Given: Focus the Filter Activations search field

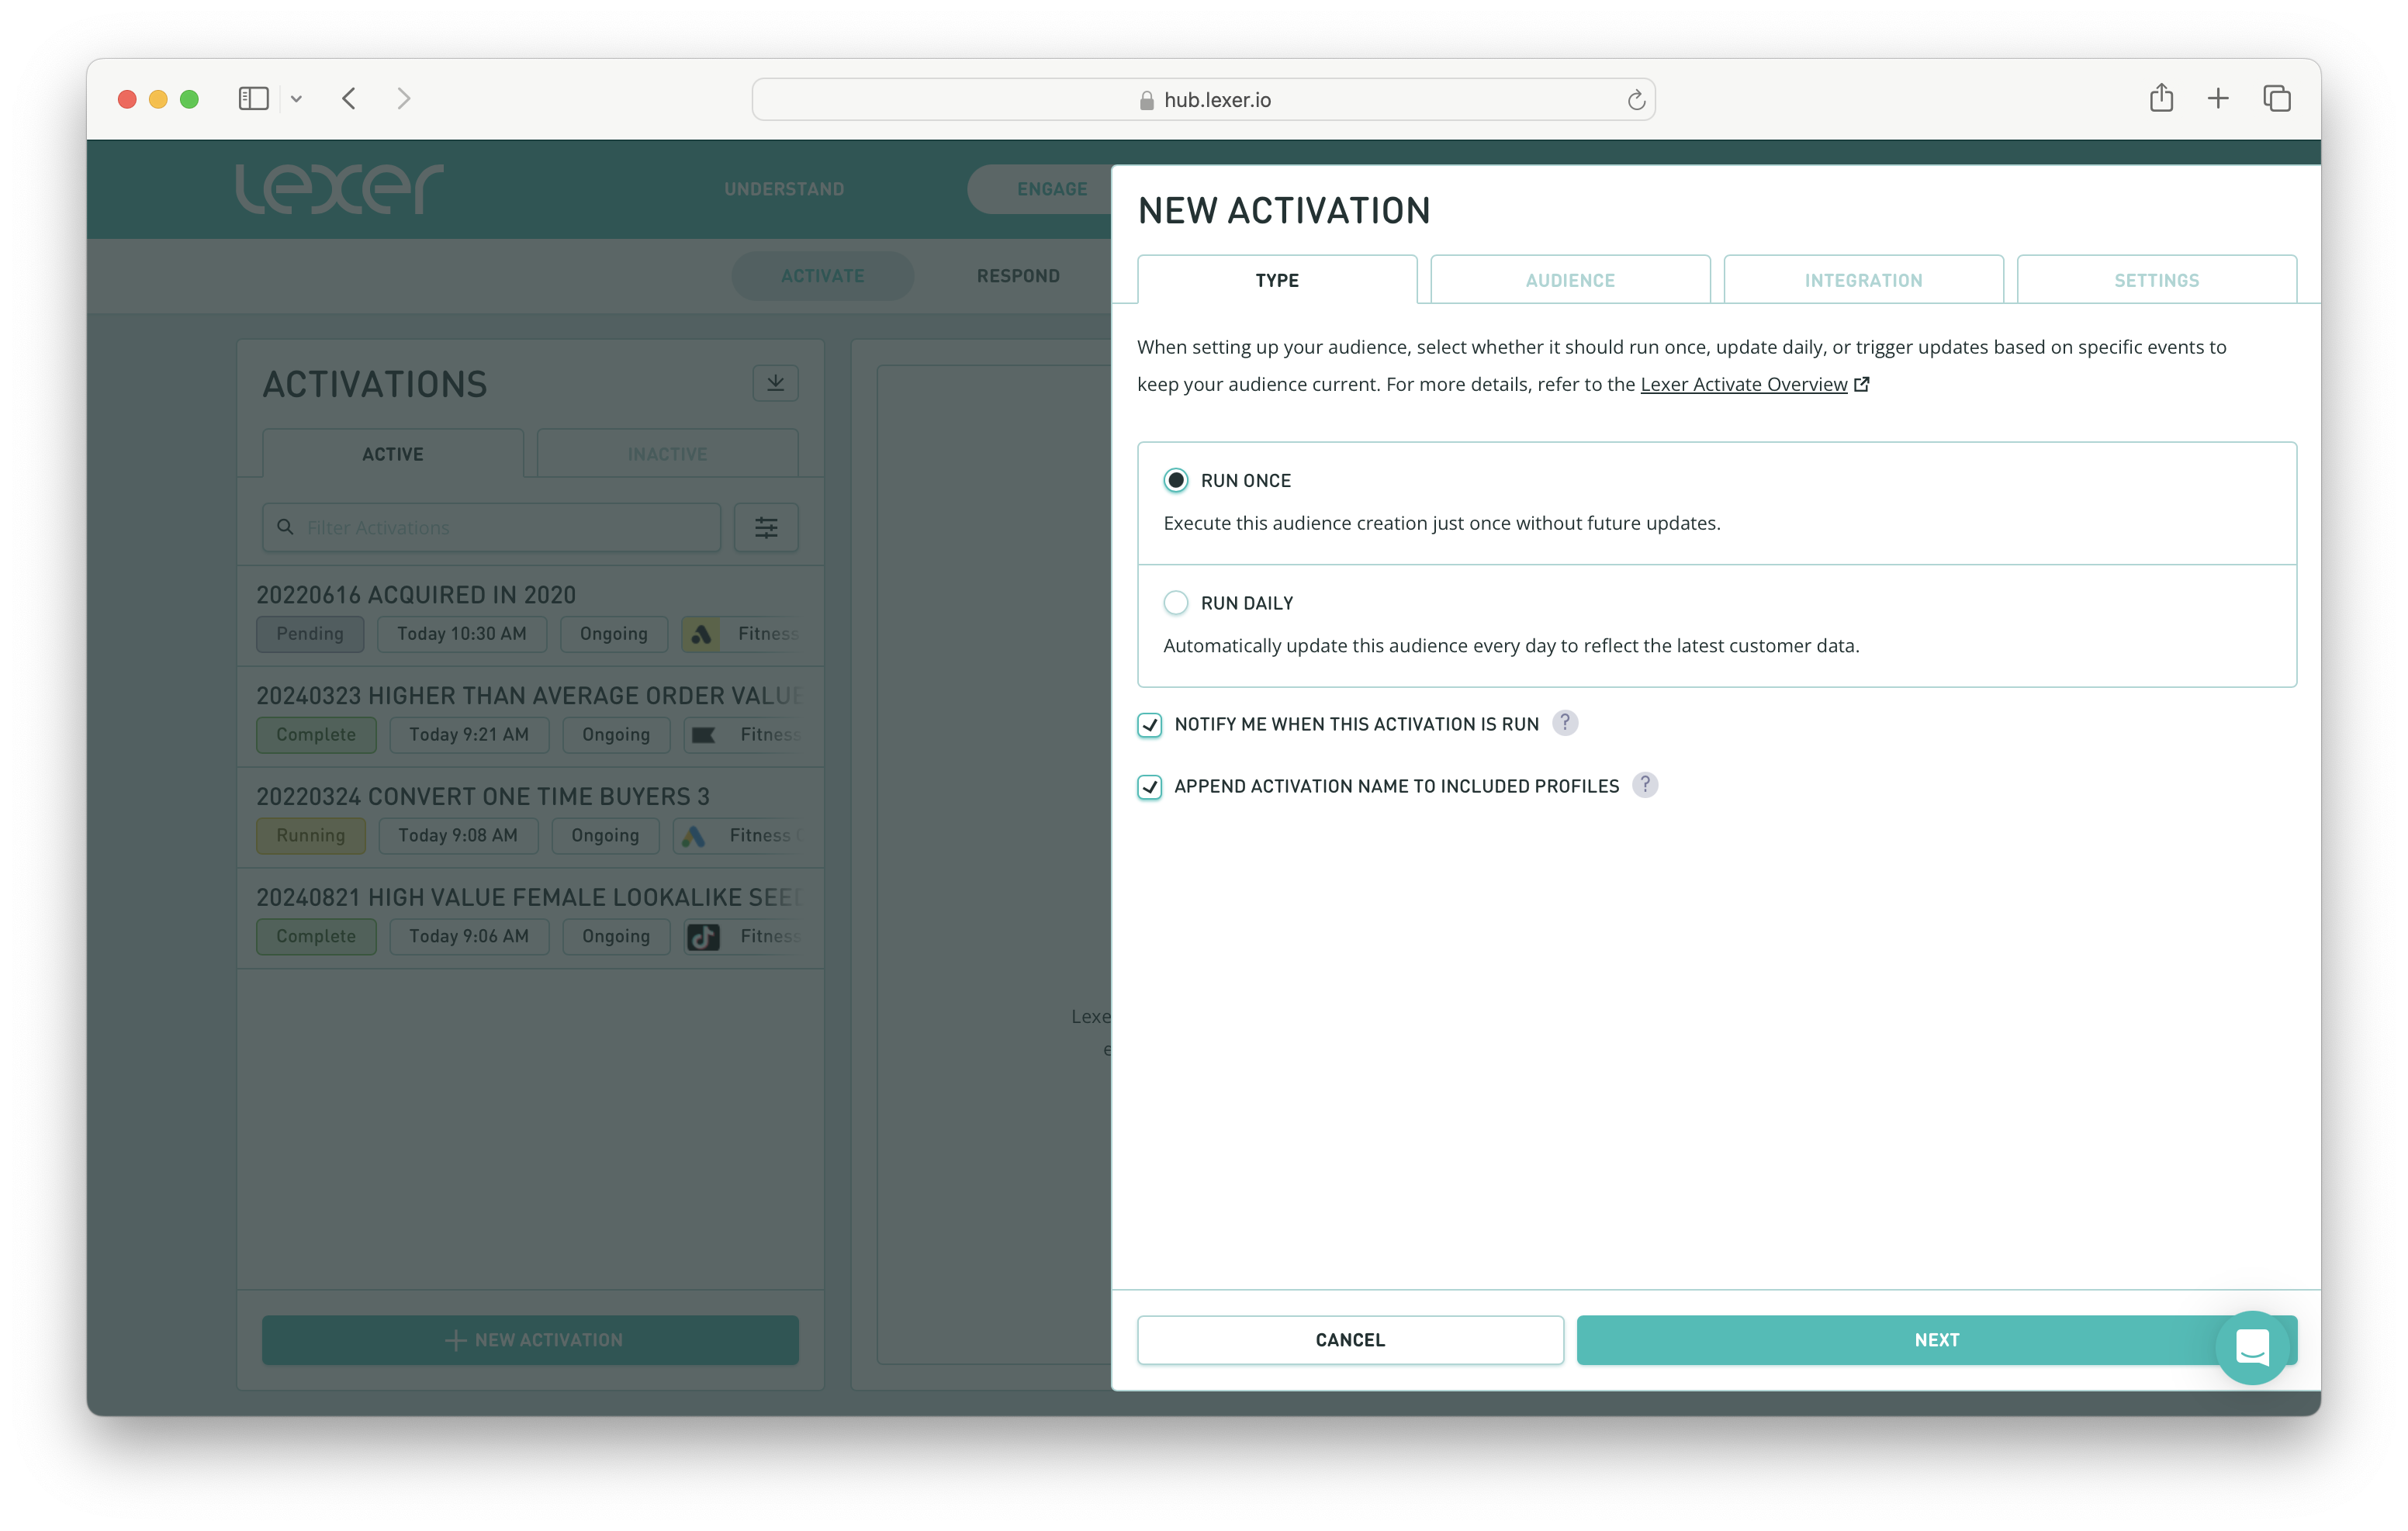Looking at the screenshot, I should [491, 527].
